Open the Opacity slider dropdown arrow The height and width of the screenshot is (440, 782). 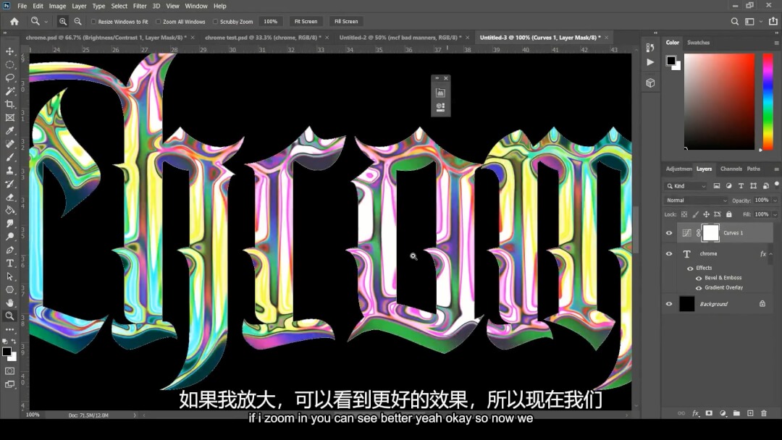(x=775, y=200)
